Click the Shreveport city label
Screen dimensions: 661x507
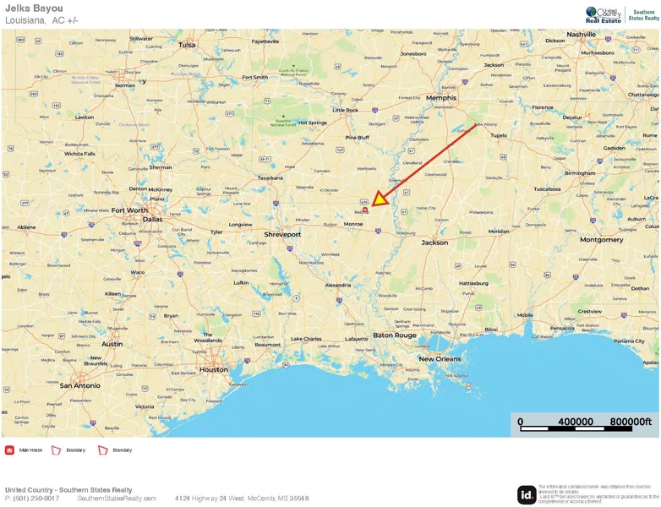[x=282, y=234]
